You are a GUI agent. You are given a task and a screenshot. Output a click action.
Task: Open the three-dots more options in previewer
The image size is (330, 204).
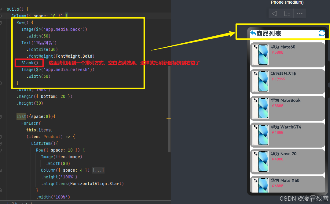point(299,14)
